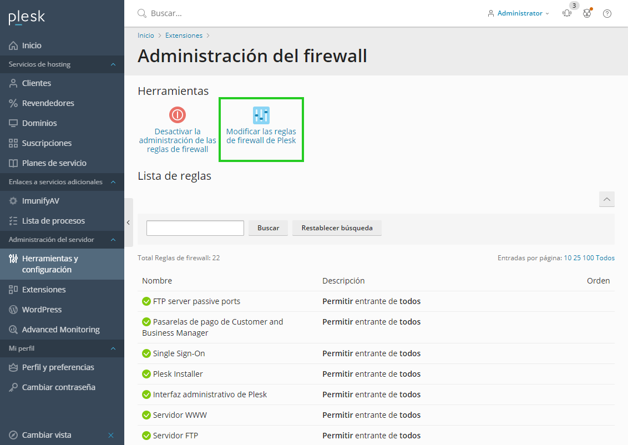
Task: Click the Orden column header
Action: pyautogui.click(x=599, y=281)
